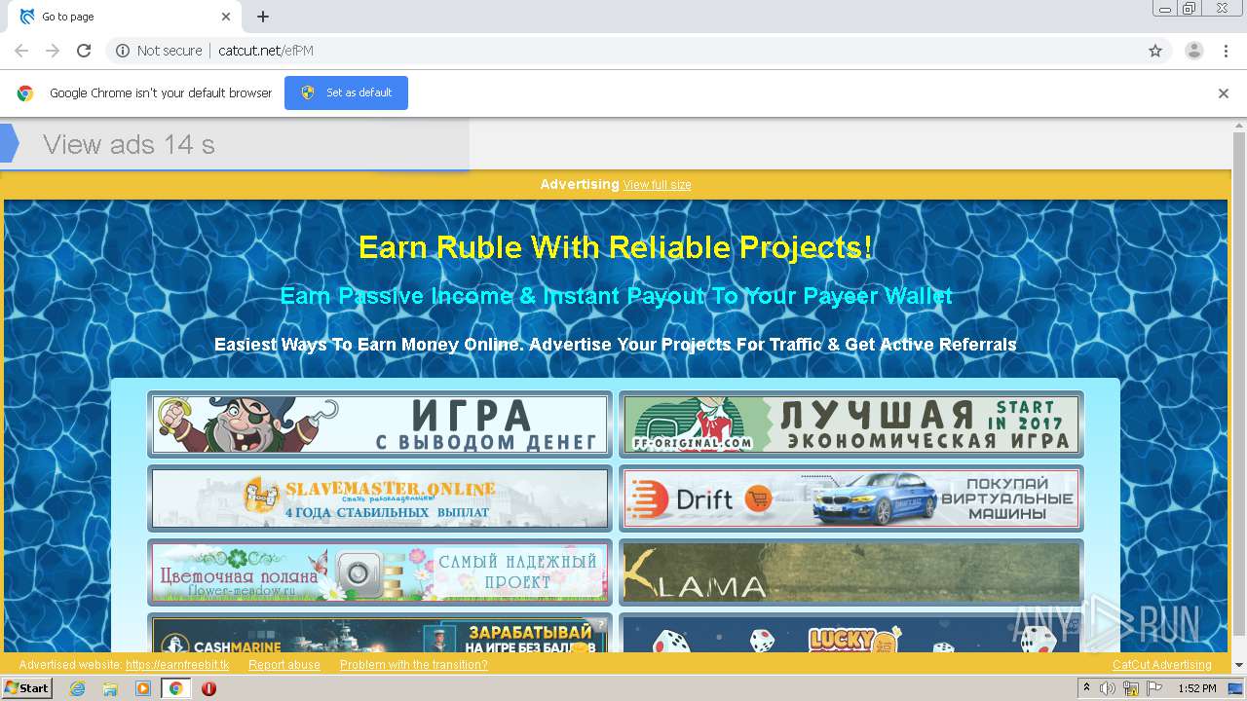Image resolution: width=1247 pixels, height=701 pixels.
Task: Dismiss the default browser notification bar
Action: [x=1223, y=93]
